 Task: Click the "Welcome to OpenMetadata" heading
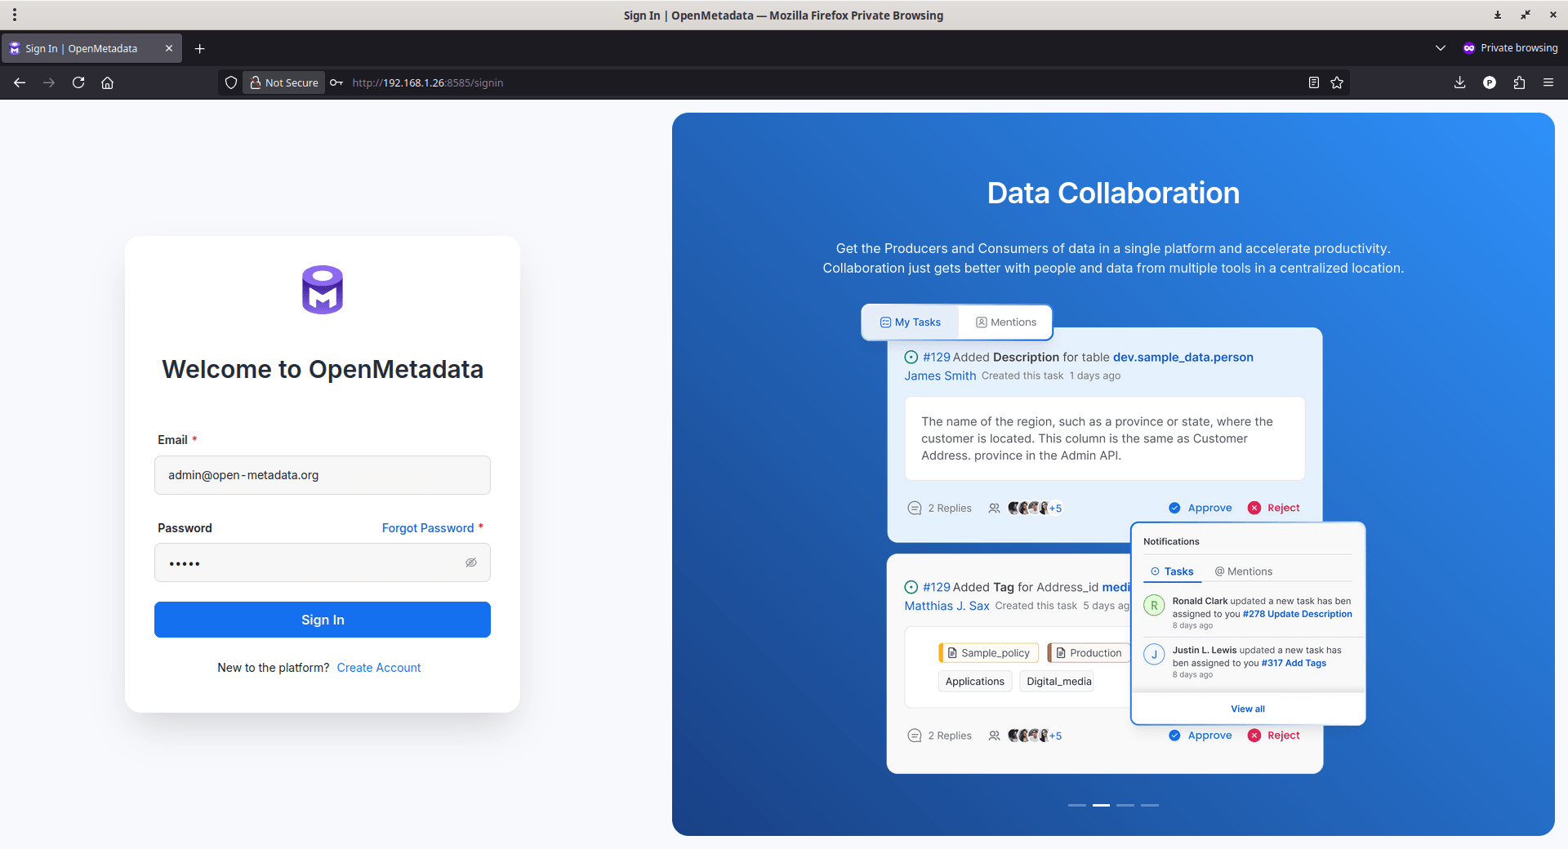pyautogui.click(x=323, y=369)
